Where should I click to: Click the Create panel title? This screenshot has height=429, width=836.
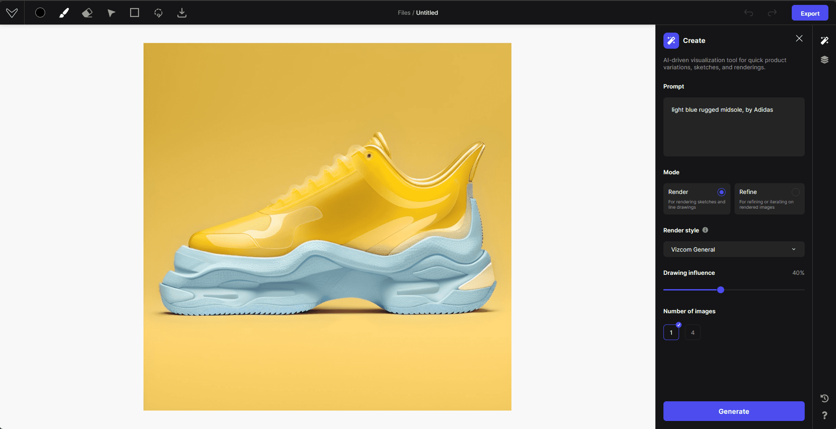[694, 40]
